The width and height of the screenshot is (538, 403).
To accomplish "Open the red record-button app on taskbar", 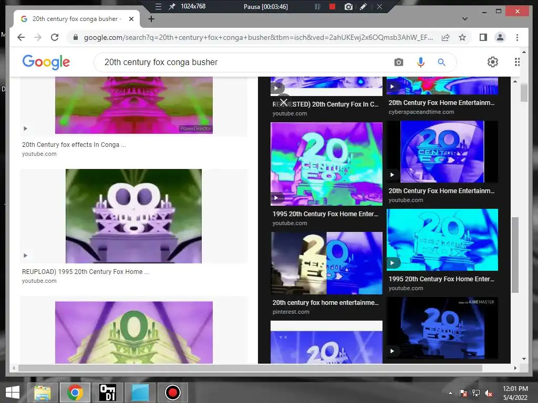I will [172, 393].
